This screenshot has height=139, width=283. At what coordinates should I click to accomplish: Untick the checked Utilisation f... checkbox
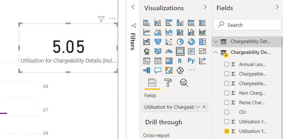pyautogui.click(x=227, y=131)
